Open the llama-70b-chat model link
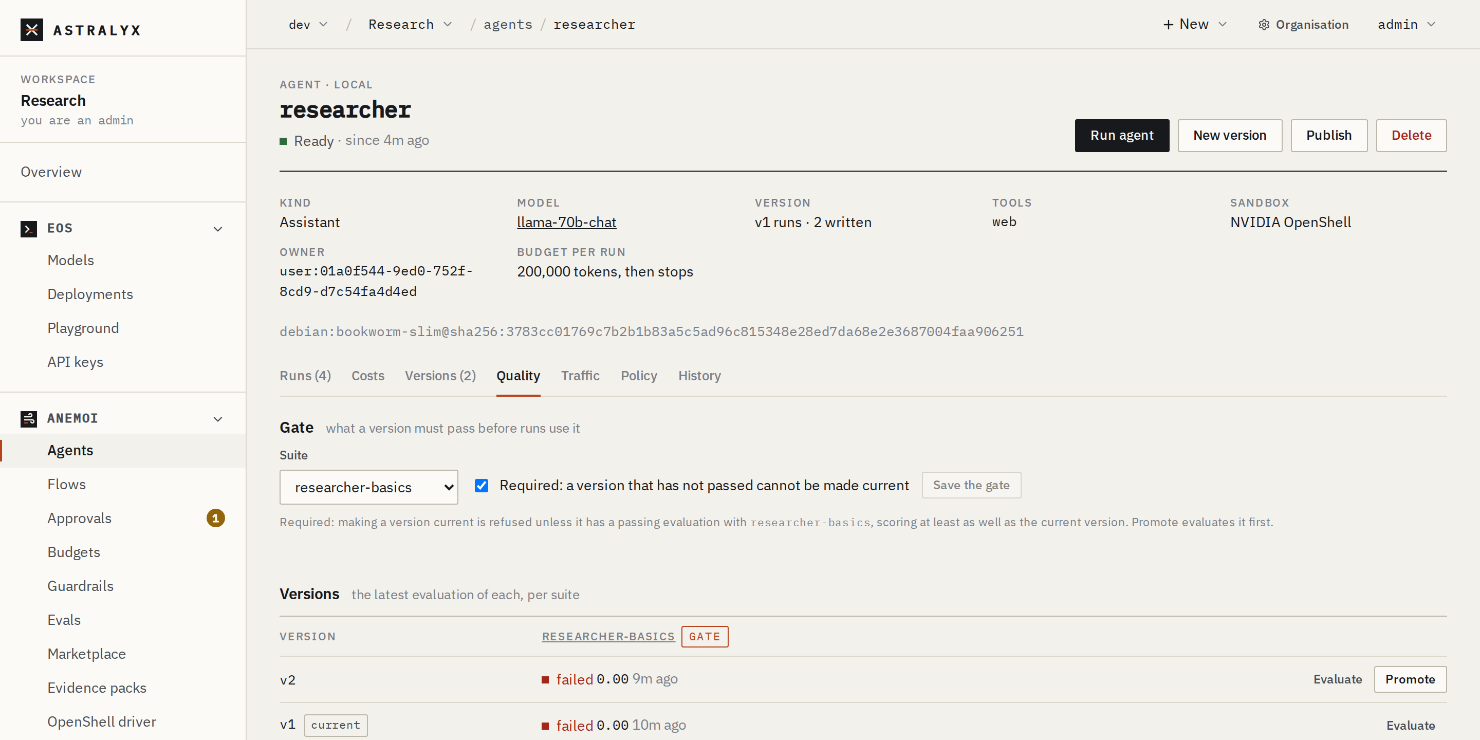This screenshot has width=1480, height=740. (x=566, y=223)
